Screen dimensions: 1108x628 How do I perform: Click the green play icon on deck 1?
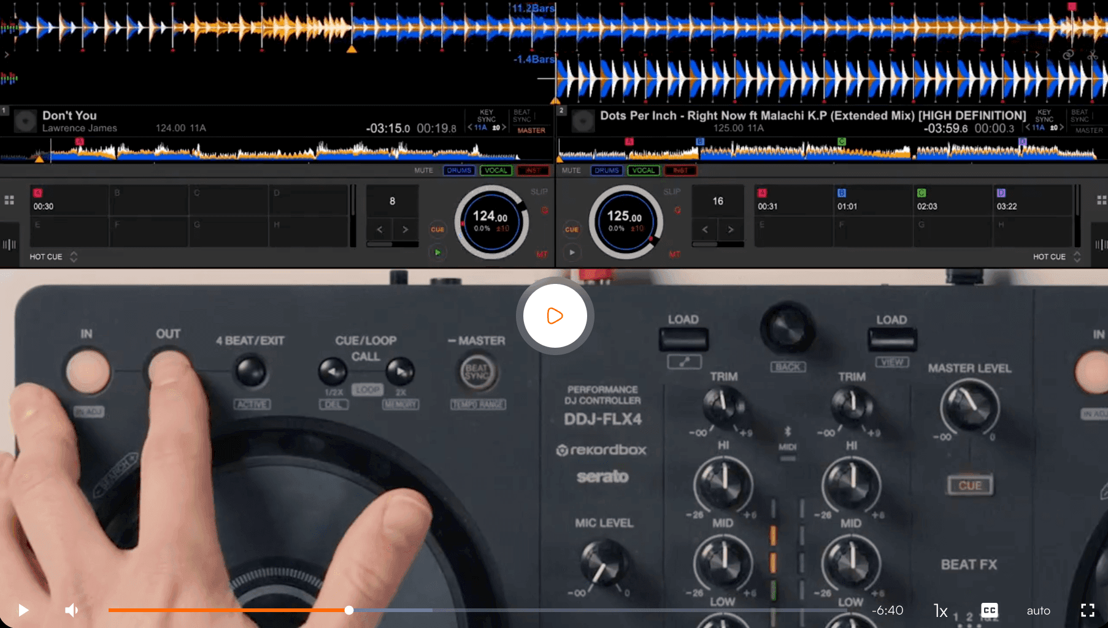[437, 252]
